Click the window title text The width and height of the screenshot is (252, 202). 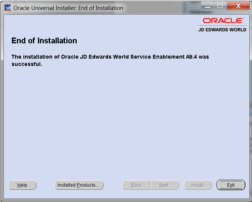[x=68, y=8]
